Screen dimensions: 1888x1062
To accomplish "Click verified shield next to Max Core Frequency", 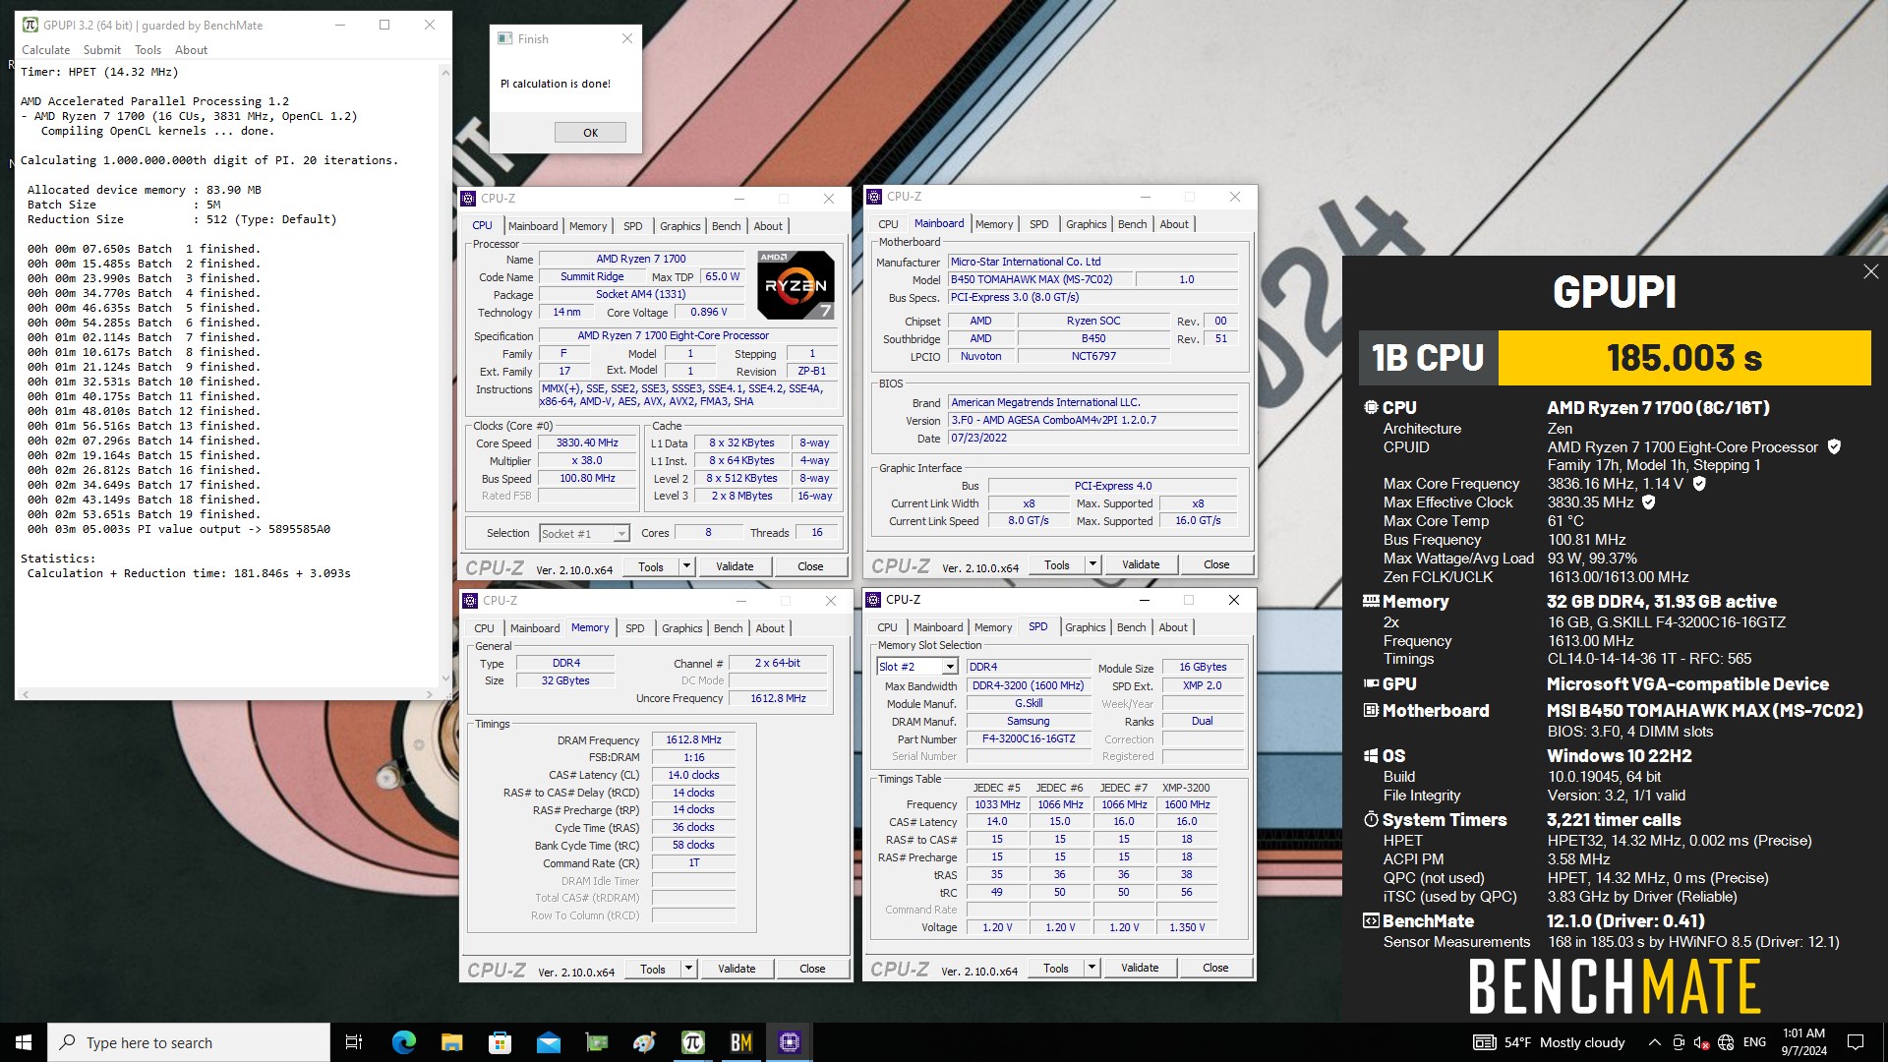I will click(x=1699, y=484).
